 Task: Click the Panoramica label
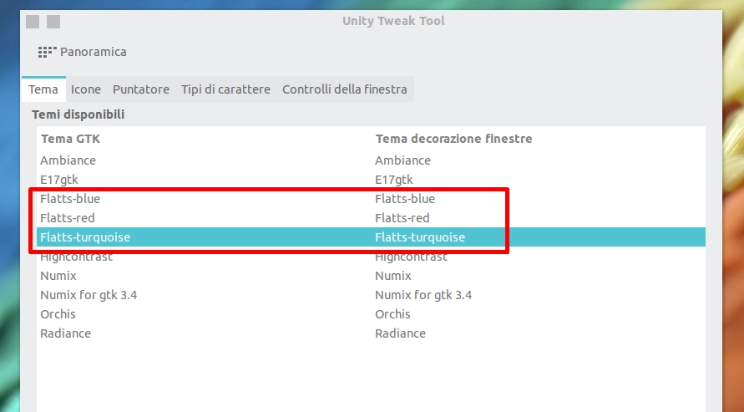94,52
